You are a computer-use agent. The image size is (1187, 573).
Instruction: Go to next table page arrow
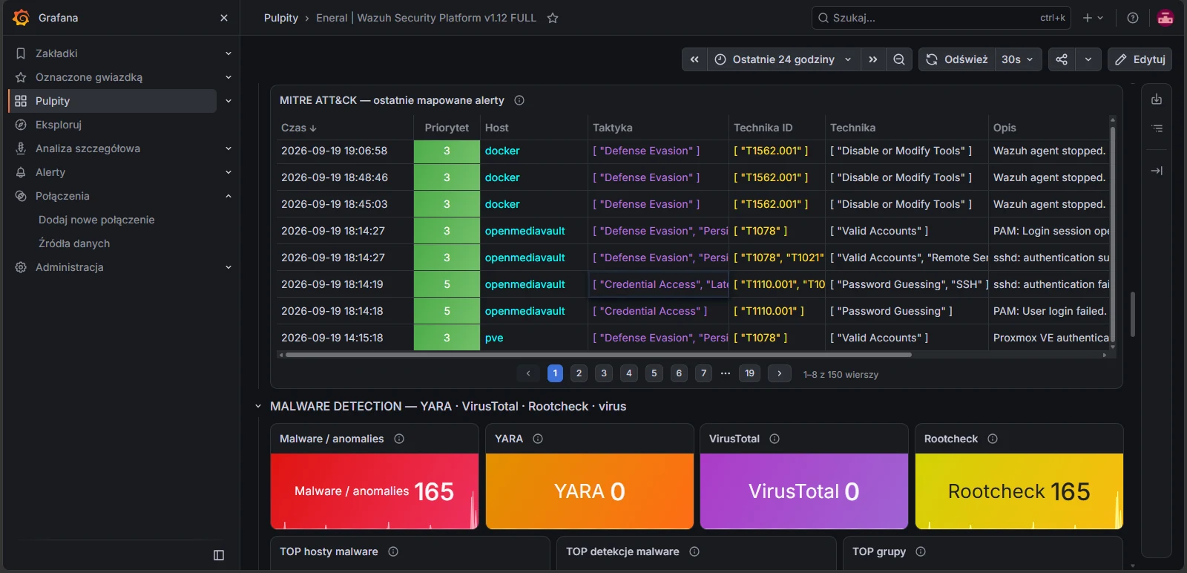coord(779,373)
